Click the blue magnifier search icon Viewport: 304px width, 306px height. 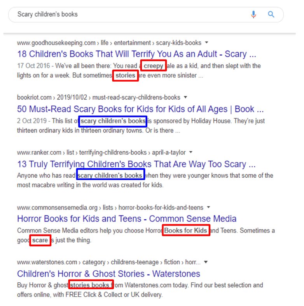(x=271, y=14)
